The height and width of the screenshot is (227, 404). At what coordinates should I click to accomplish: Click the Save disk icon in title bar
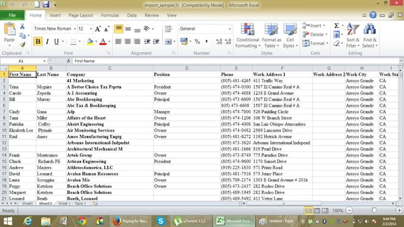point(46,5)
